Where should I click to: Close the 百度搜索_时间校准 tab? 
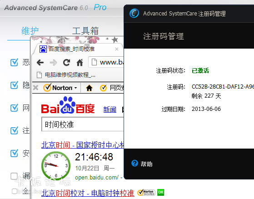point(117,49)
